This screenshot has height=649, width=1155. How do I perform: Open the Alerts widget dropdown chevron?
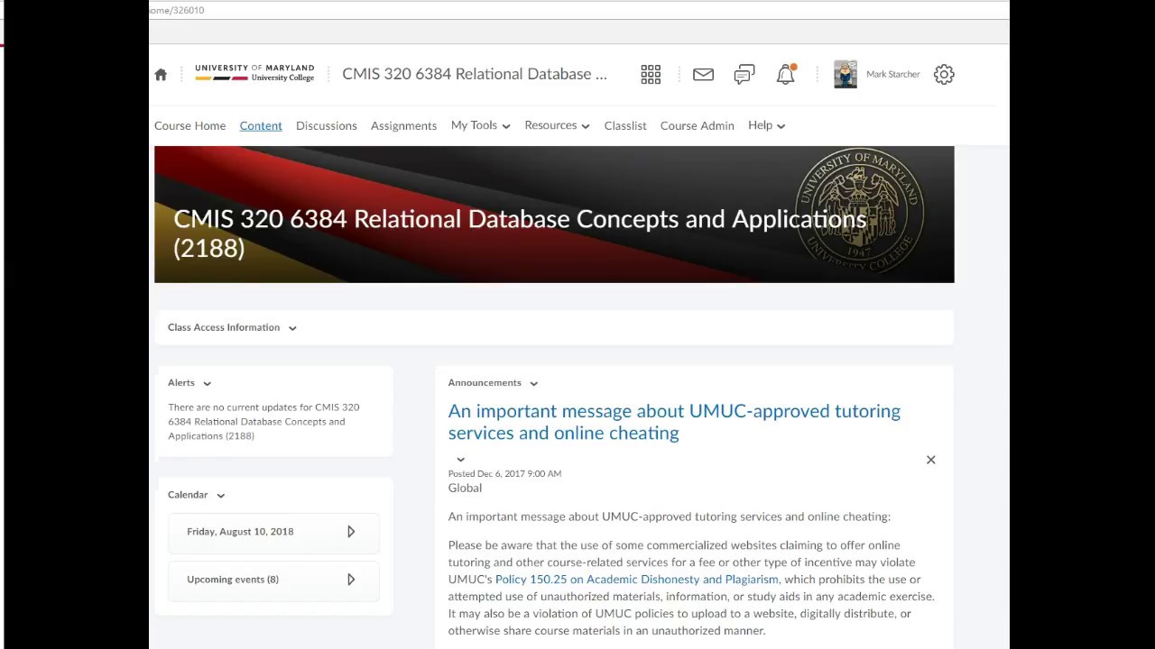pyautogui.click(x=207, y=383)
